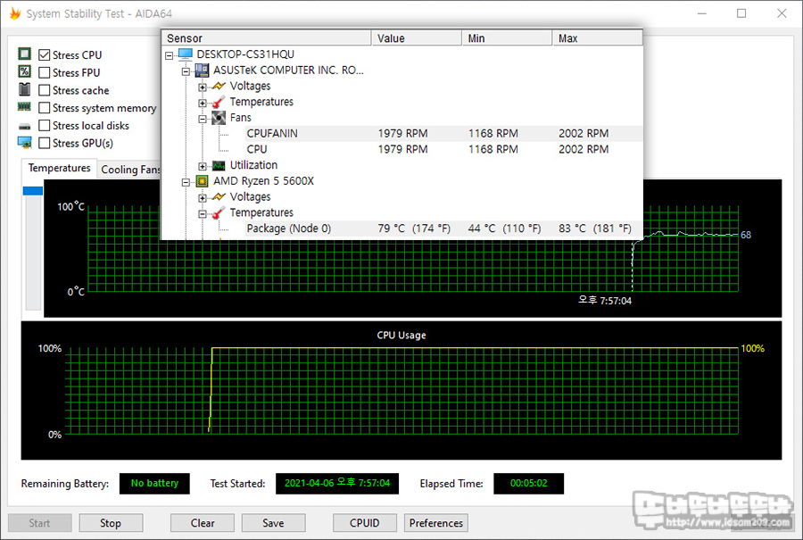This screenshot has height=540, width=803.
Task: Click the disk drive icon beside Stress local disks
Action: coord(25,126)
